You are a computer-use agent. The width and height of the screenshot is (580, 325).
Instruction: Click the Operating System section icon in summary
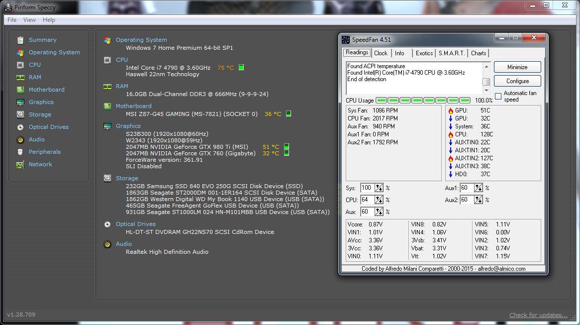pyautogui.click(x=107, y=40)
